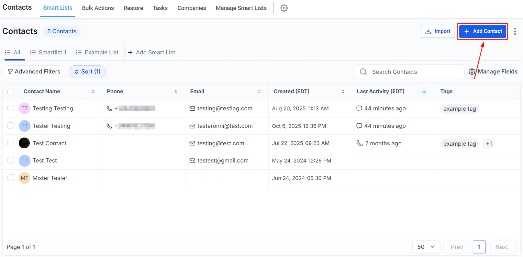Switch to the Smart Lists tab
This screenshot has height=257, width=523.
click(58, 8)
